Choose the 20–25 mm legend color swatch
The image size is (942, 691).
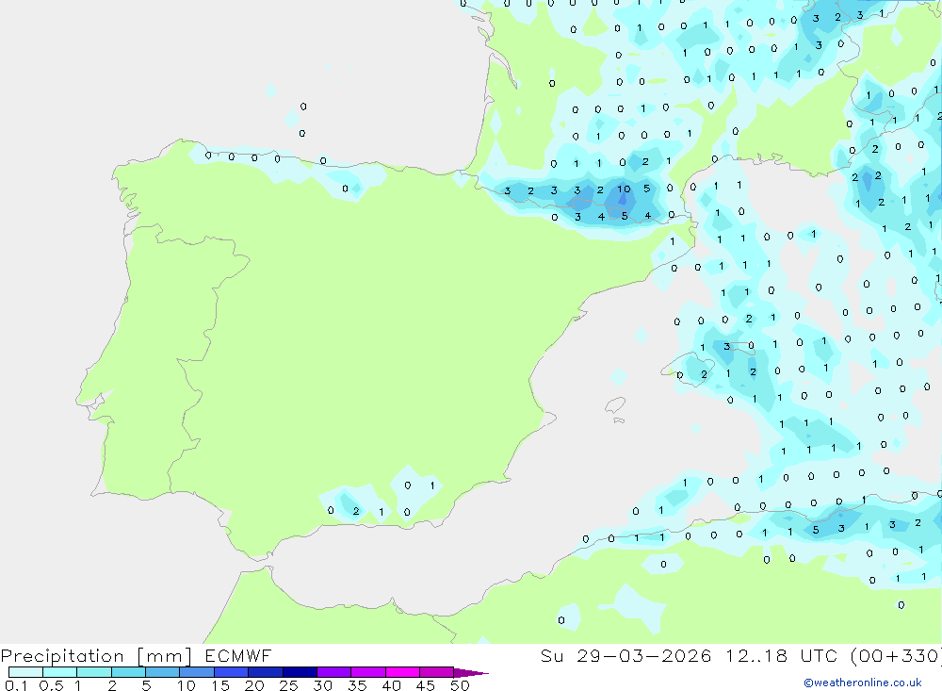pyautogui.click(x=265, y=672)
